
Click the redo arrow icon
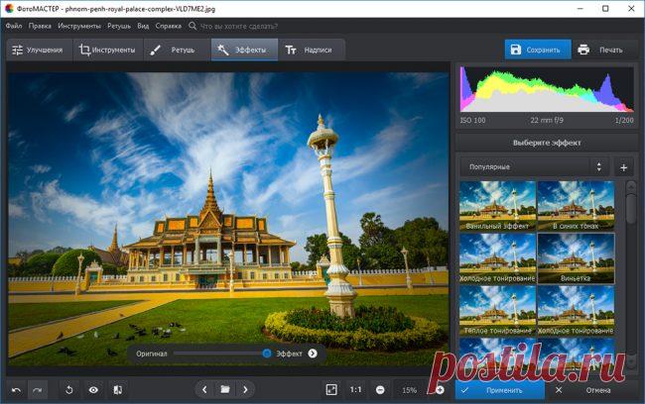[x=38, y=390]
